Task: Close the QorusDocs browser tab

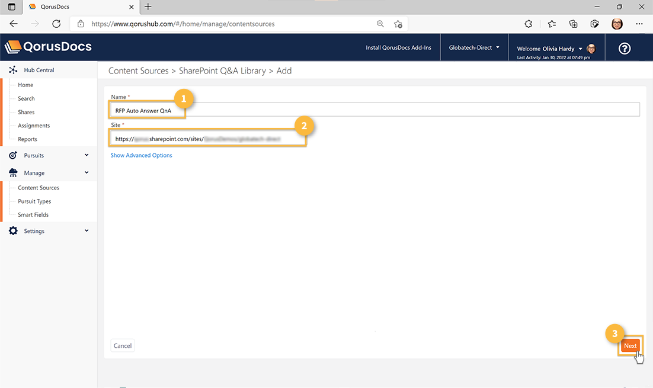Action: 131,7
